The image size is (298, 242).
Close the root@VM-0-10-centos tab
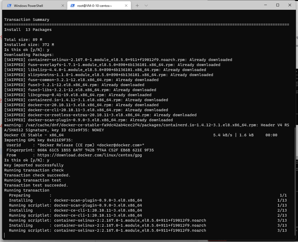[x=126, y=6]
